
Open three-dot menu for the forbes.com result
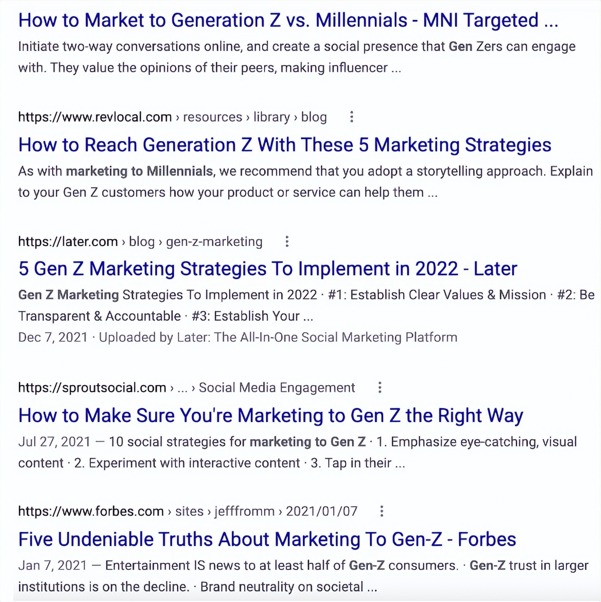tap(381, 511)
